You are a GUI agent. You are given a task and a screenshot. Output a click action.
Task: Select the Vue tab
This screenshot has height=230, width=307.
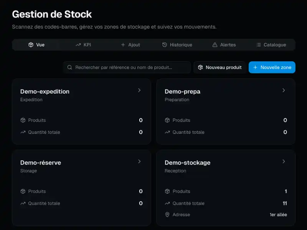tap(36, 45)
